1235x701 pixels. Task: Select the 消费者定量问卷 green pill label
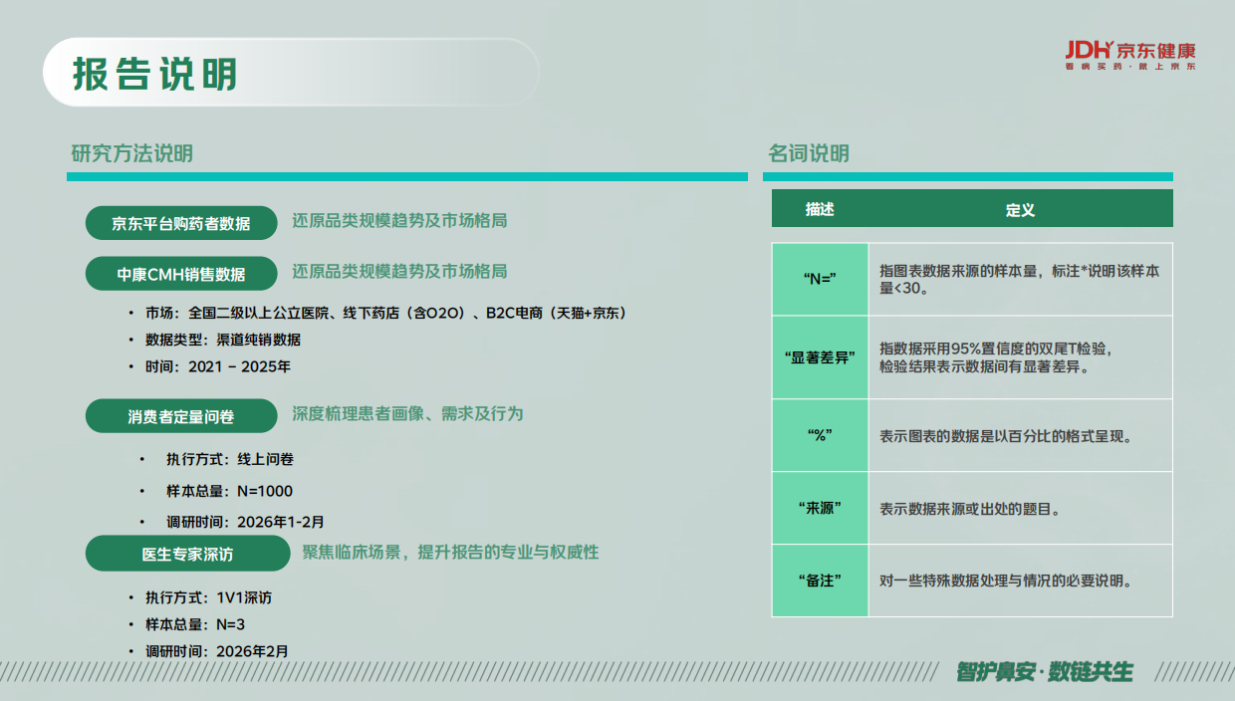click(181, 415)
